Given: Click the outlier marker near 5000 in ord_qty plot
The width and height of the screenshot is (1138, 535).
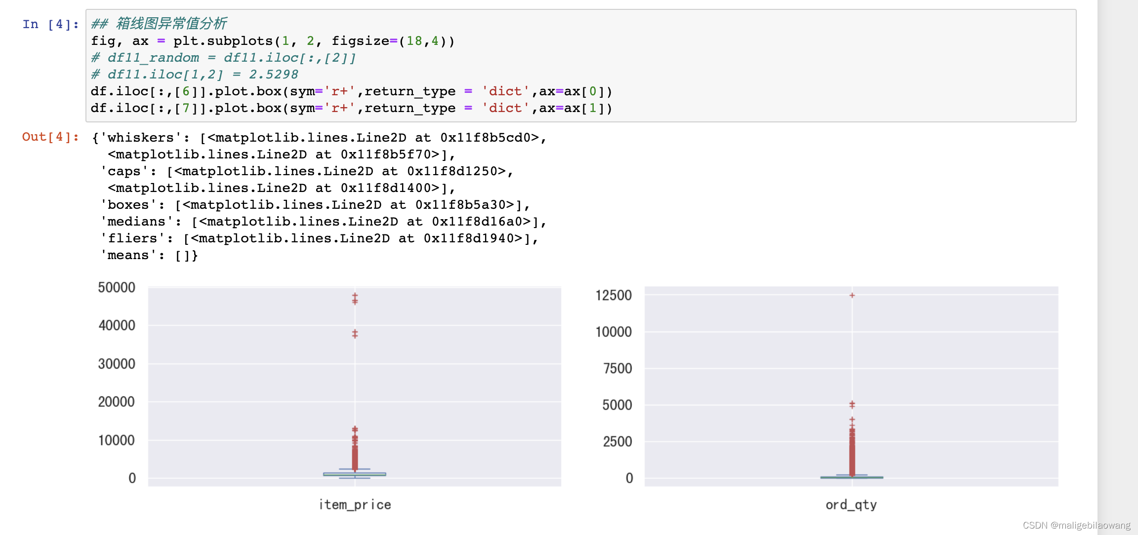Looking at the screenshot, I should point(852,404).
